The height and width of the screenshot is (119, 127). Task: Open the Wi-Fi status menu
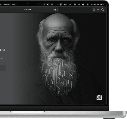(x=70, y=4)
